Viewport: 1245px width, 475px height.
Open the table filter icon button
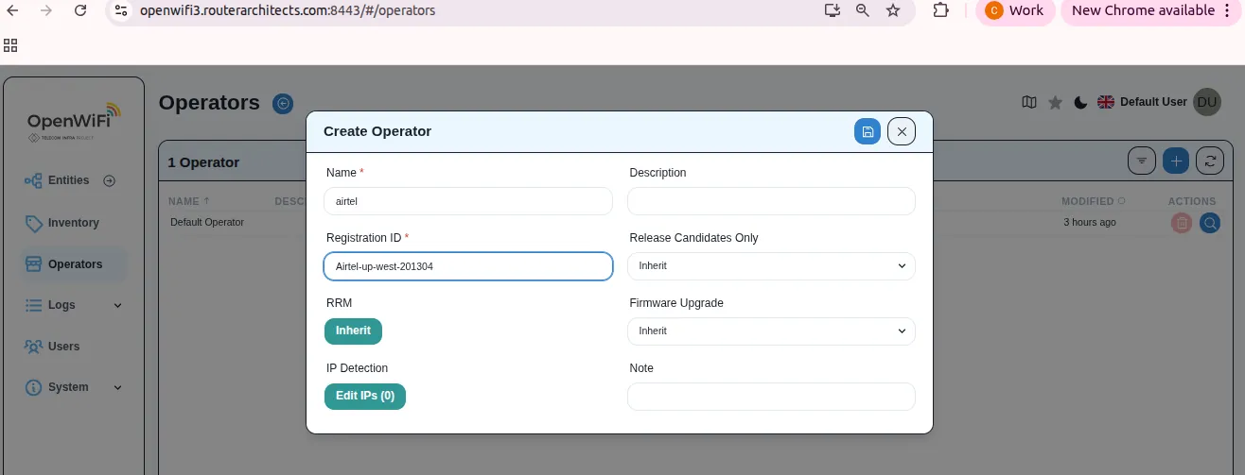[1142, 161]
